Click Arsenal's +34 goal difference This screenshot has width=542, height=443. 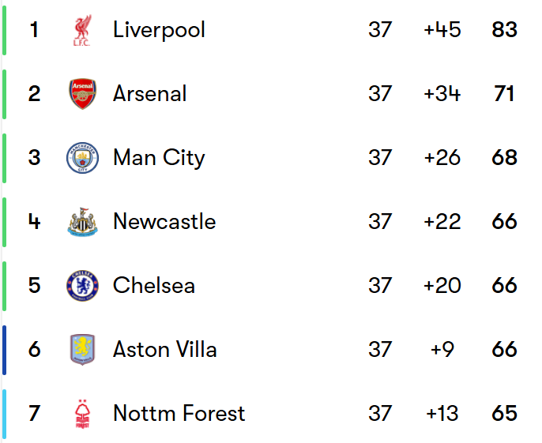pyautogui.click(x=442, y=94)
